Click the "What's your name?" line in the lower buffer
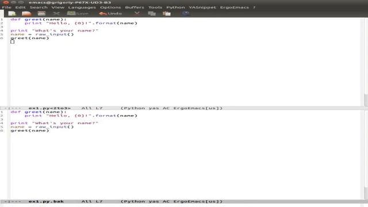The width and height of the screenshot is (368, 207). 54,123
